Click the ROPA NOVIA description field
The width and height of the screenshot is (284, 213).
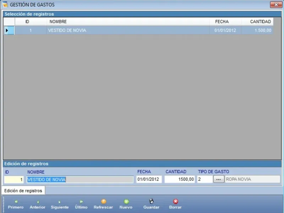click(x=252, y=179)
